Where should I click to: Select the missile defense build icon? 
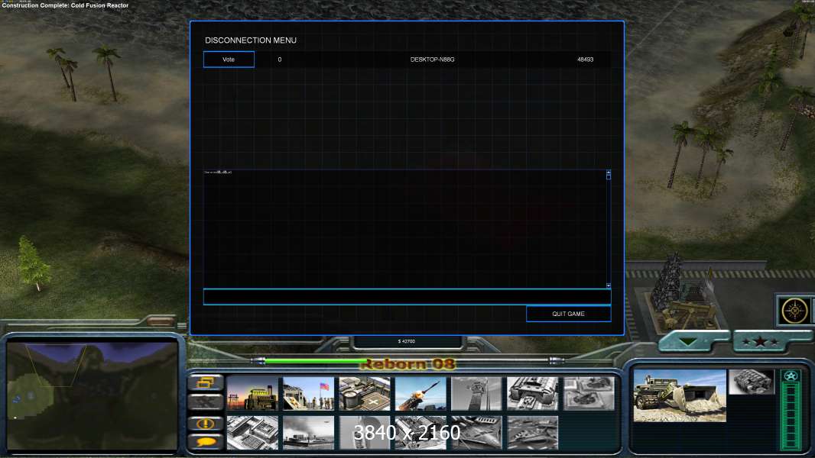click(x=420, y=394)
